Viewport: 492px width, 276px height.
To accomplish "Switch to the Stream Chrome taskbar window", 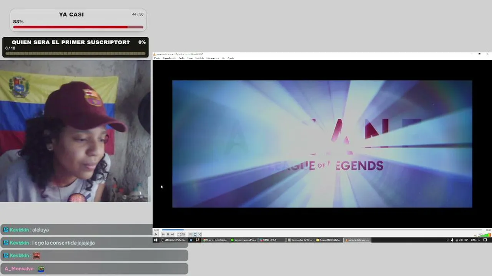I will (x=215, y=240).
